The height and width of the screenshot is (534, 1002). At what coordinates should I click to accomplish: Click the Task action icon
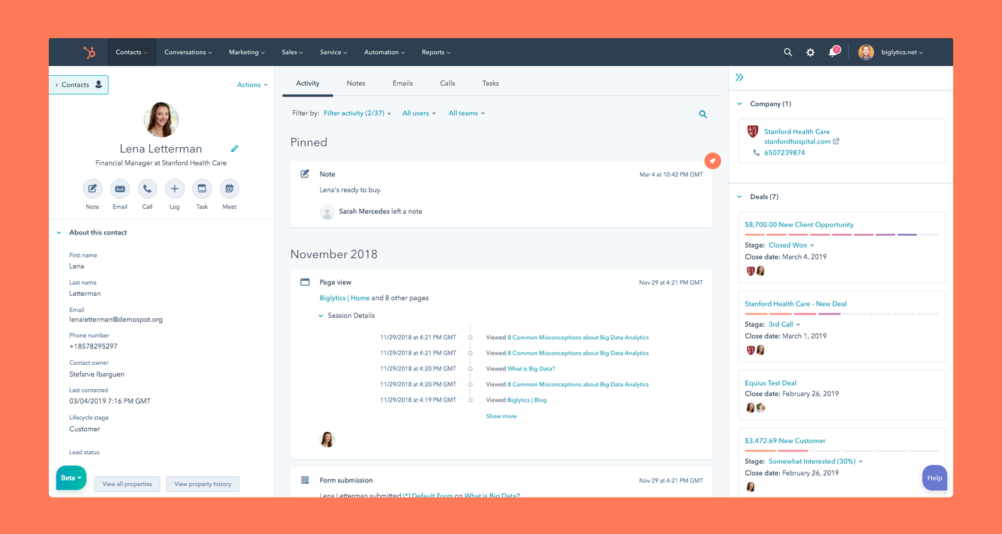point(202,189)
